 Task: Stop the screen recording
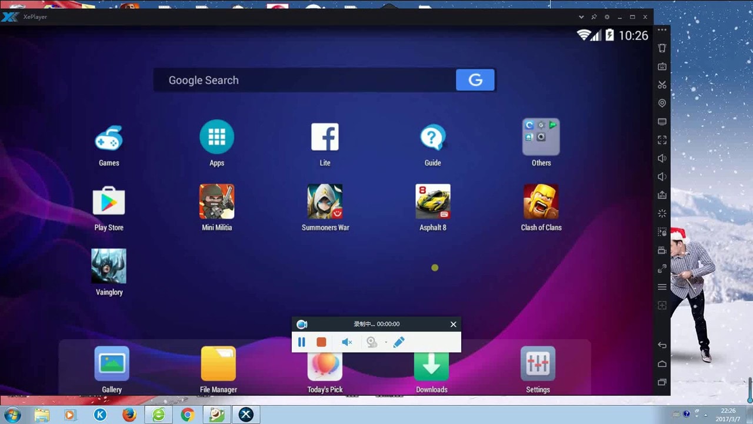pyautogui.click(x=321, y=342)
